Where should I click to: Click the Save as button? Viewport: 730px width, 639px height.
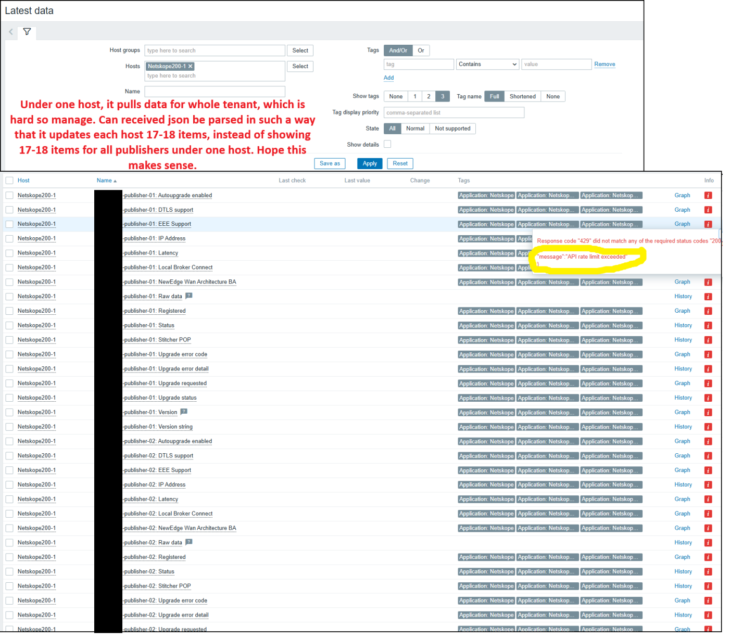point(330,163)
